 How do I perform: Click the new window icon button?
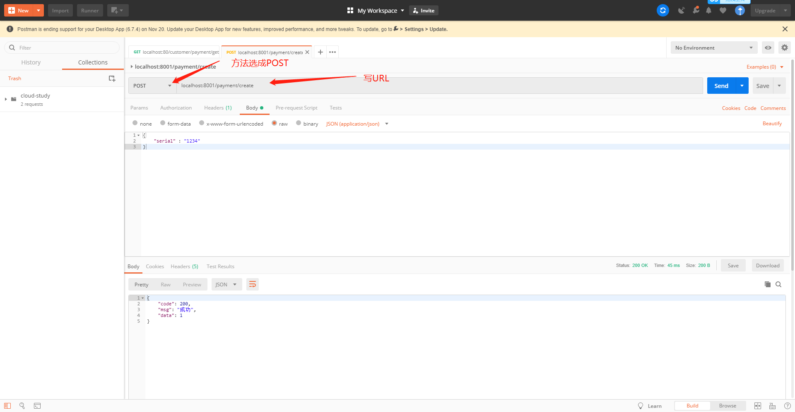(x=118, y=10)
